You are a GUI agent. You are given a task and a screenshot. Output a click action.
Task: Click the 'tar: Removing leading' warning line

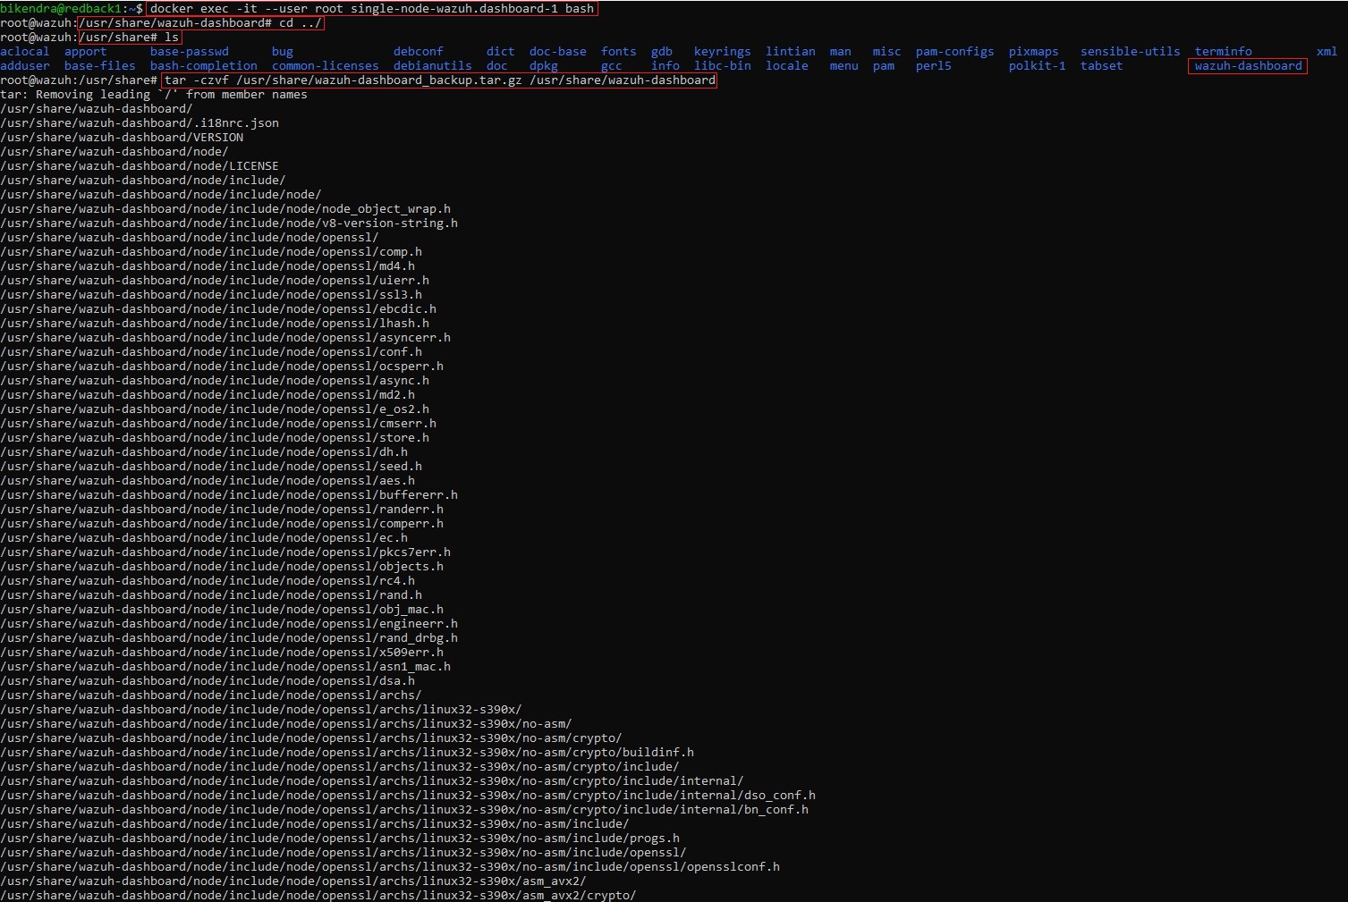tap(154, 94)
